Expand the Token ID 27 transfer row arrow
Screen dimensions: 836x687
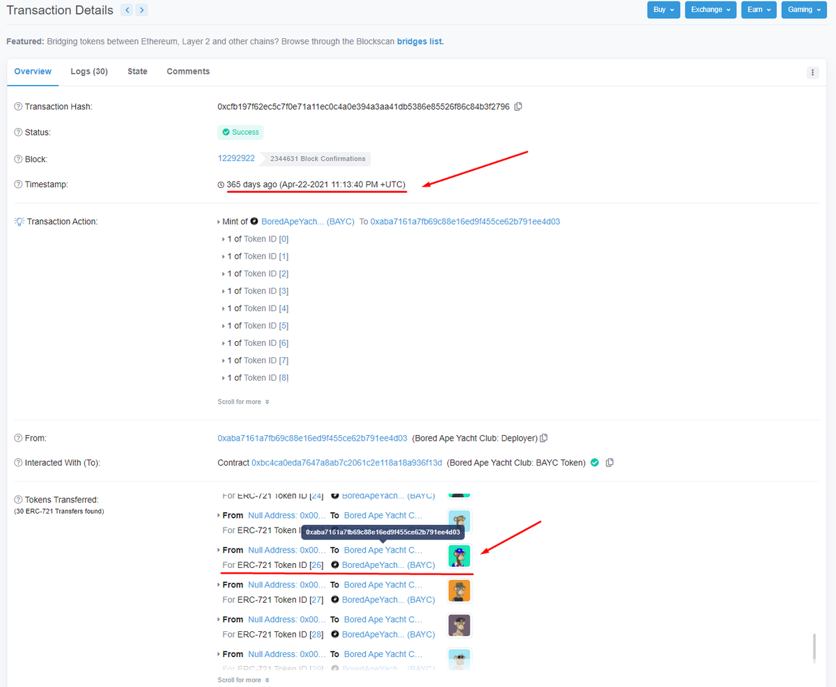[219, 585]
